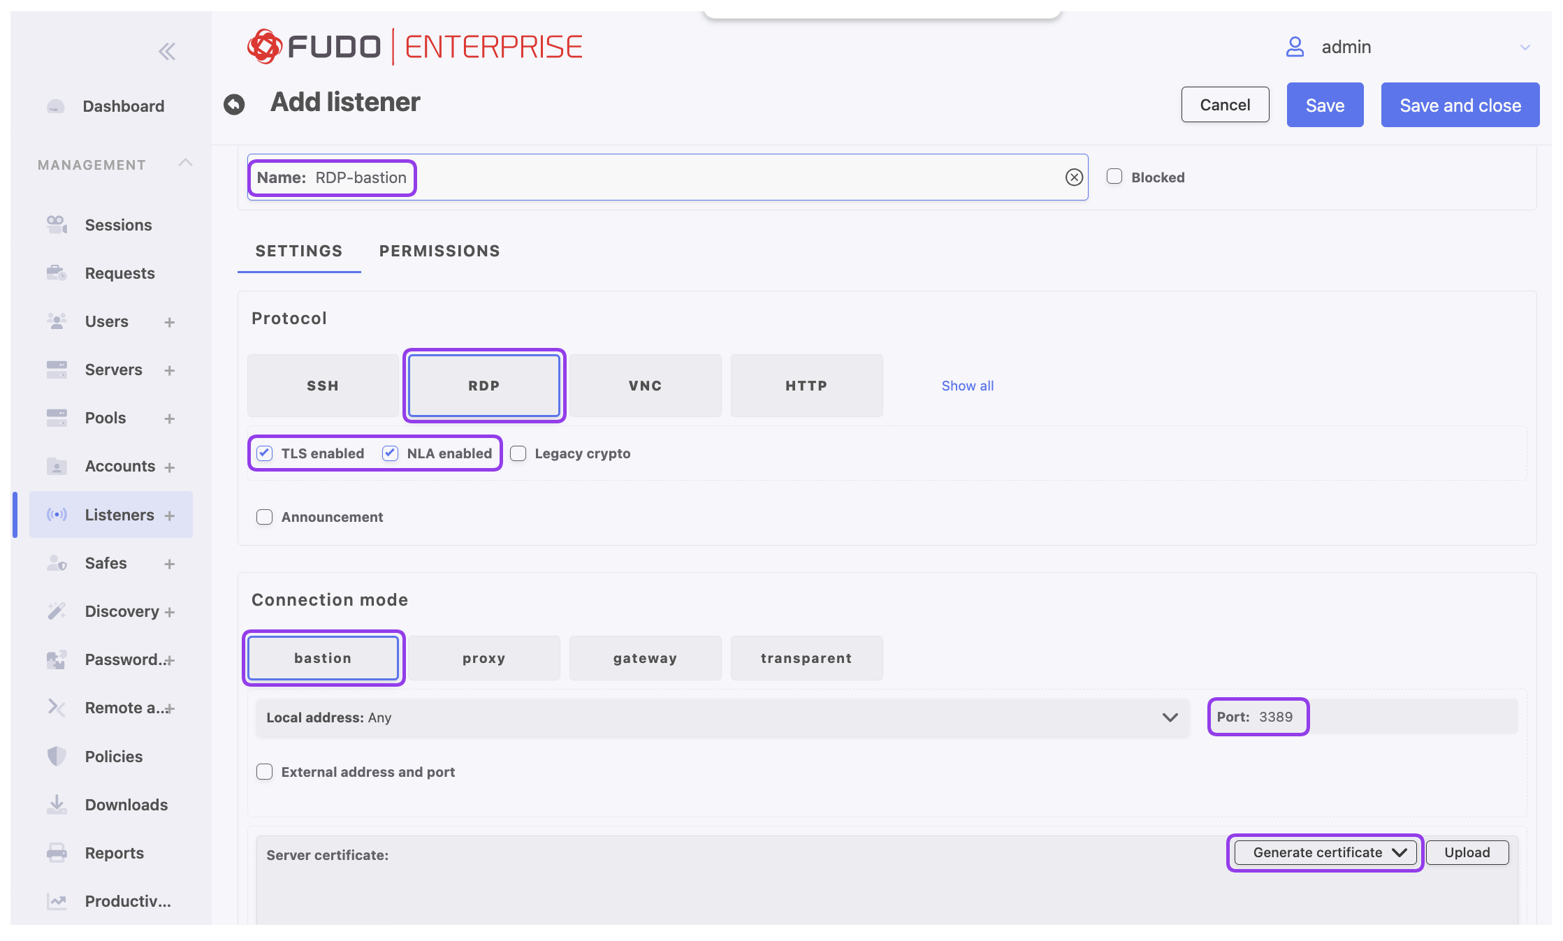Select the transparent connection mode
1563x941 pixels.
[806, 658]
